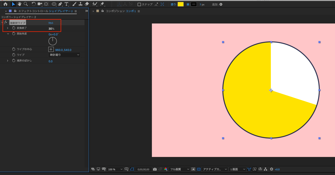Select the Hand tool in the toolbar
The width and height of the screenshot is (335, 175).
click(x=19, y=4)
